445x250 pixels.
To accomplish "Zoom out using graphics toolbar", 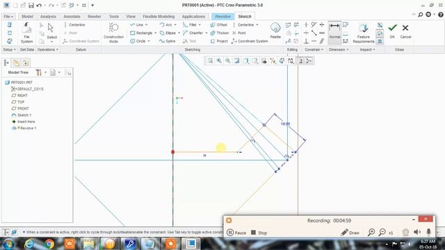I will [x=227, y=60].
